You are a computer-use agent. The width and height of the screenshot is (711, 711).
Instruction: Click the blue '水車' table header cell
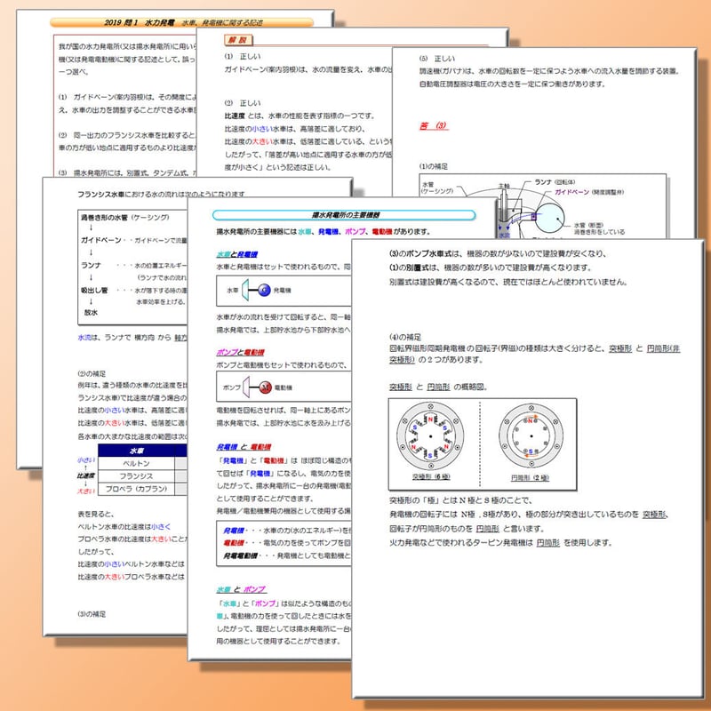137,451
